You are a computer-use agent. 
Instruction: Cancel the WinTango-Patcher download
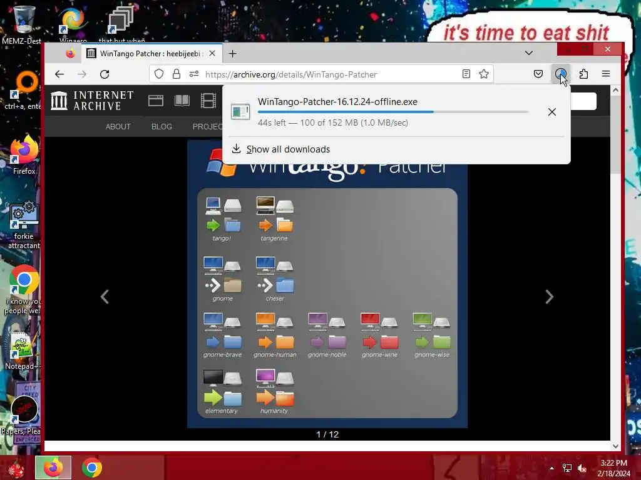click(x=552, y=112)
